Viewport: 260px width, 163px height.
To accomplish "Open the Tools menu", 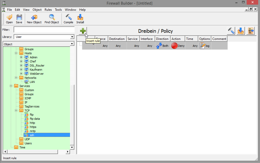I will [58, 10].
